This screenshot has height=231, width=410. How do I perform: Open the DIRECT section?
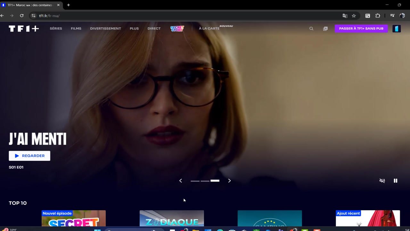pyautogui.click(x=154, y=29)
